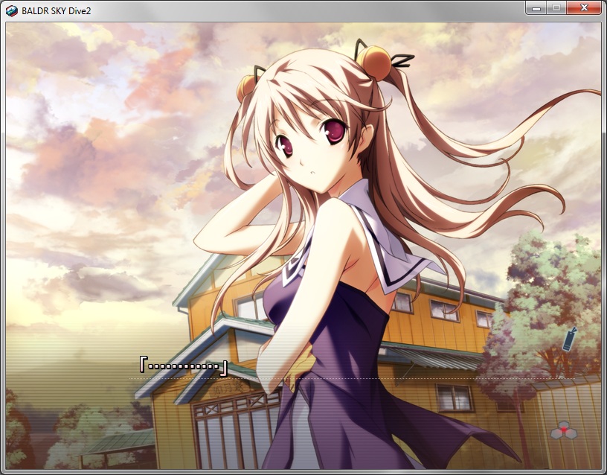This screenshot has height=475, width=607.
Task: Open the hexagon system menu icon
Action: coord(564,430)
